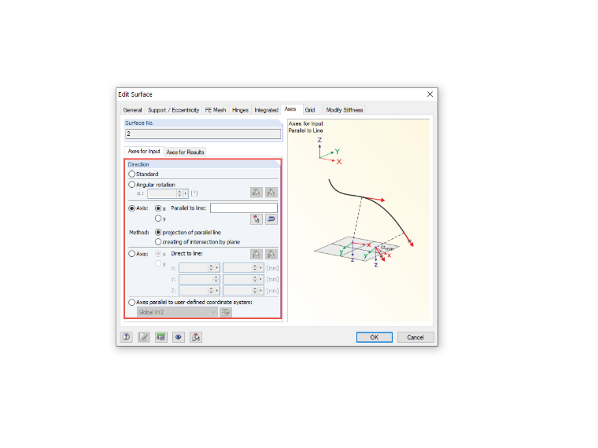Select the Axes tab
This screenshot has width=598, height=448.
click(290, 109)
